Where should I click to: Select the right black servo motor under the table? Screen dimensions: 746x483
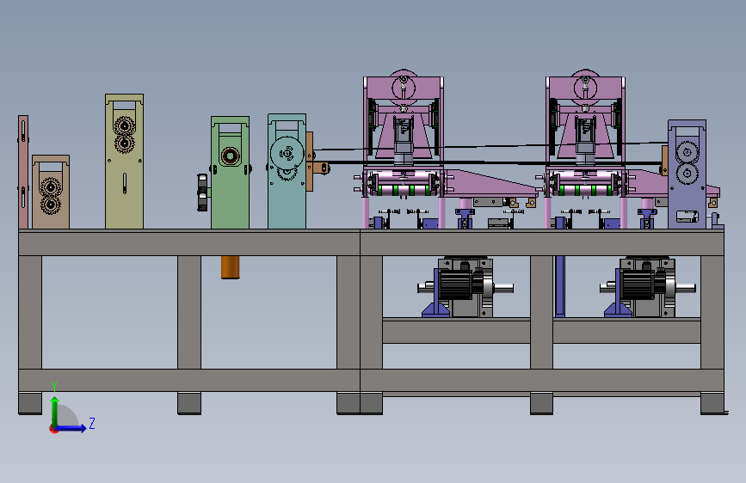coord(637,285)
